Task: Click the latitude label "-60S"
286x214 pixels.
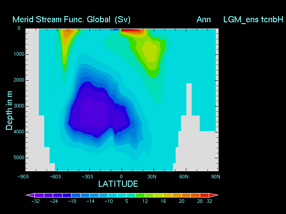Action: click(x=55, y=177)
